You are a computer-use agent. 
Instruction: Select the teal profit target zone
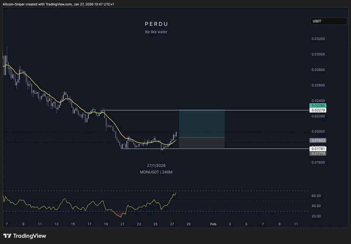coord(202,124)
